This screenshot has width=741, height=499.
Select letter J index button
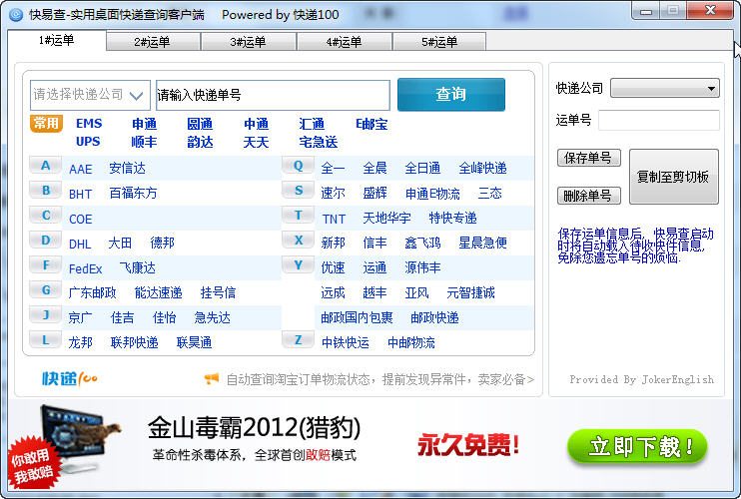[x=45, y=315]
